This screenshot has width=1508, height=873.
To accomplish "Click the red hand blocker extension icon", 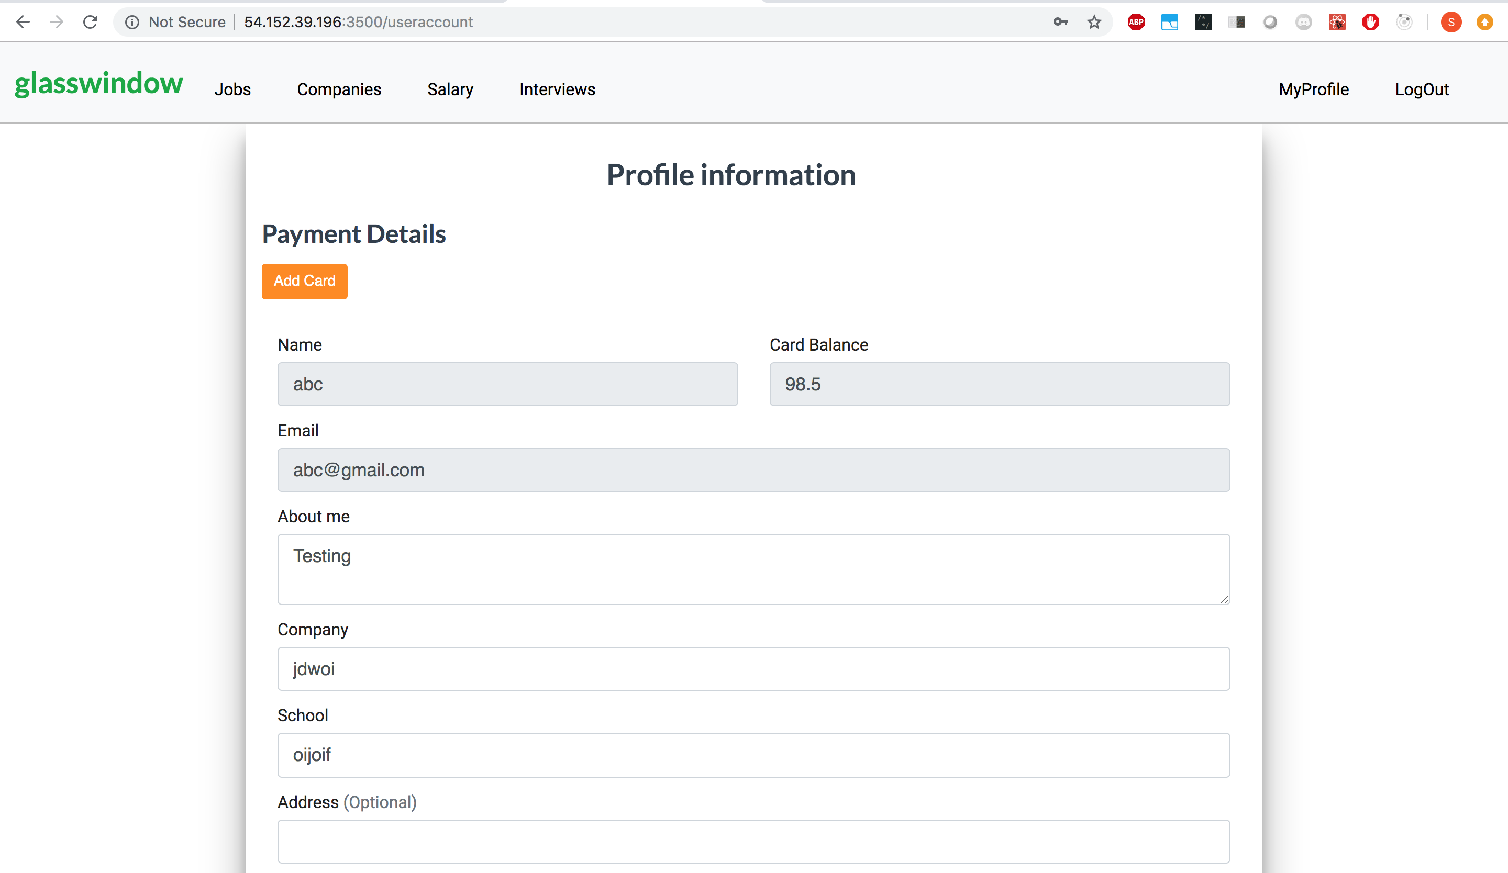I will tap(1370, 22).
